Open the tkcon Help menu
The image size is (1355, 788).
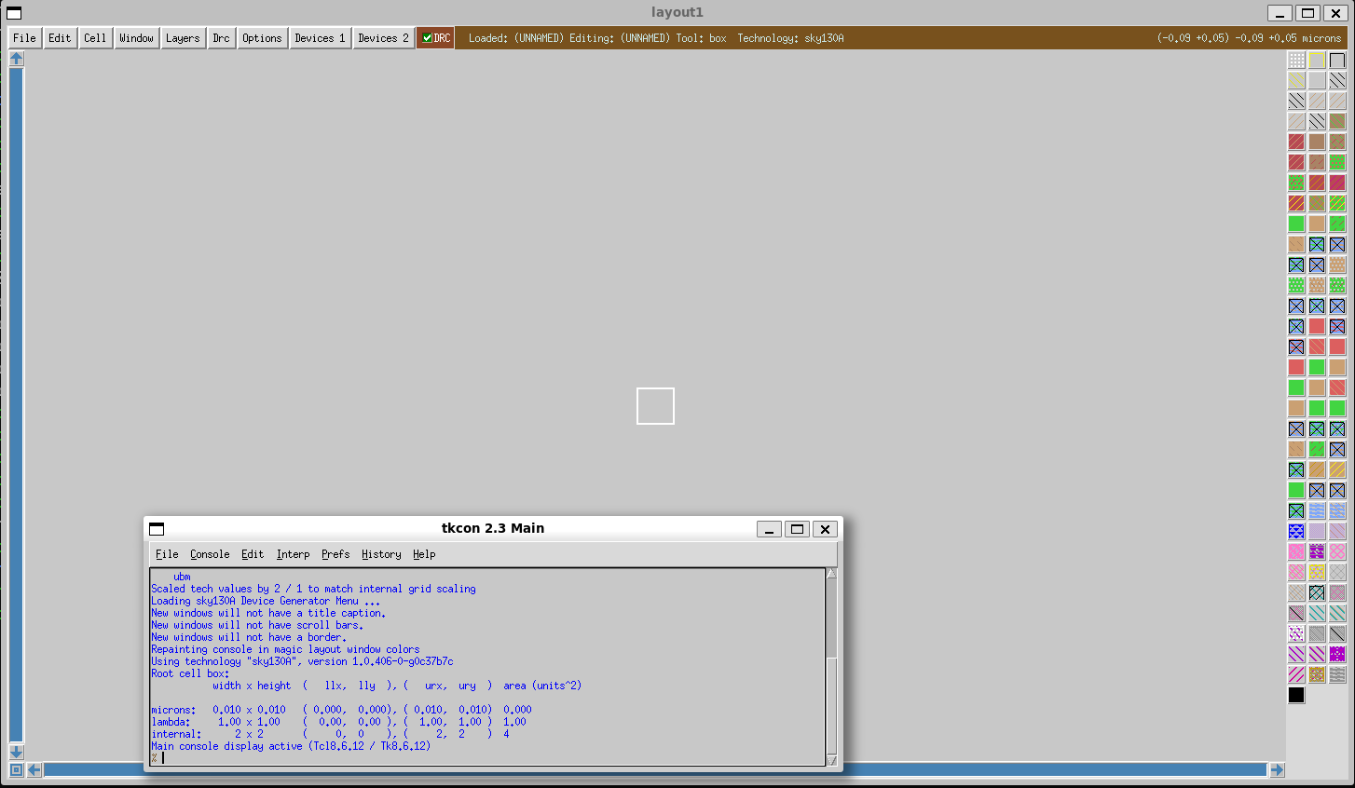pyautogui.click(x=424, y=554)
